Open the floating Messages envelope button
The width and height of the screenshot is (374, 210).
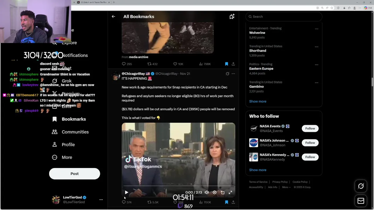(x=361, y=201)
